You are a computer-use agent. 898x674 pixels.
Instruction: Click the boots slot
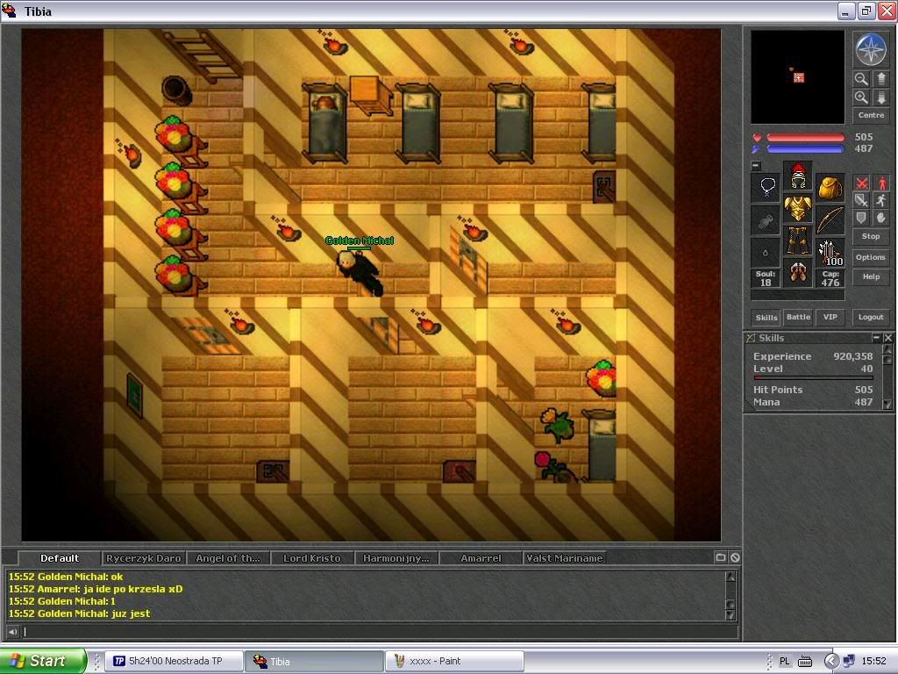click(x=798, y=273)
